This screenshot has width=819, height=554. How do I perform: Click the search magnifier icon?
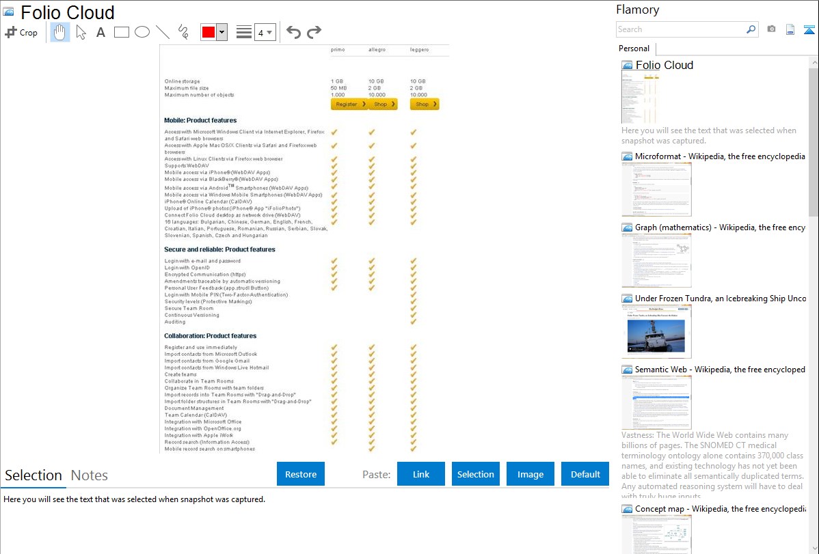coord(751,29)
